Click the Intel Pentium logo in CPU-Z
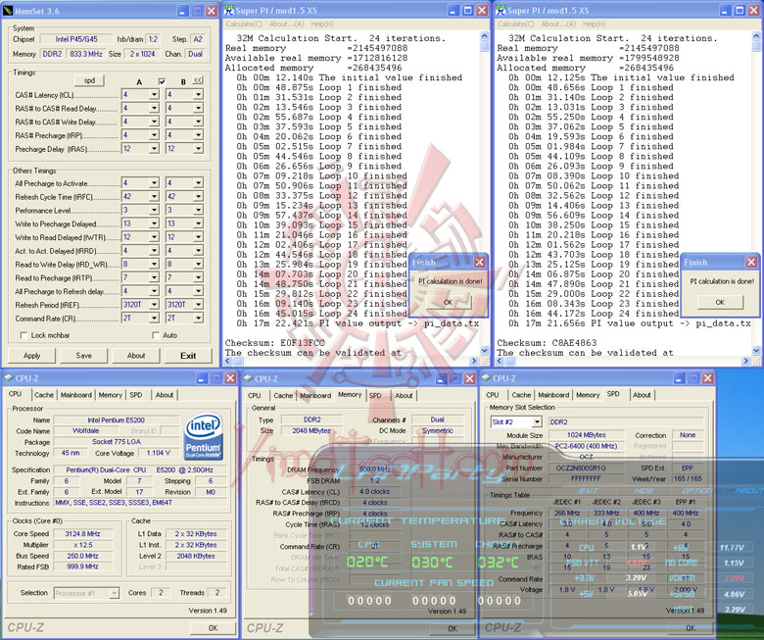The height and width of the screenshot is (640, 764). coord(203,436)
